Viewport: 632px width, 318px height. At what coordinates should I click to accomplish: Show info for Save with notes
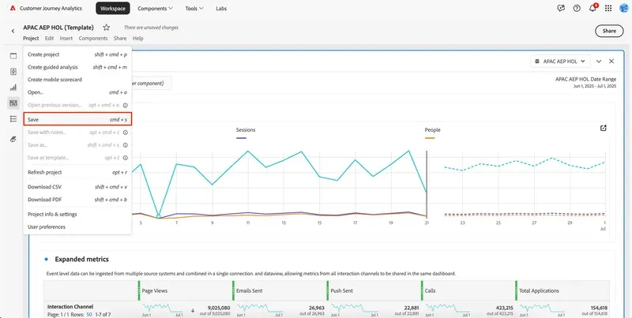[126, 133]
